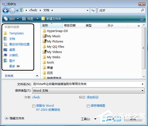Viewport: 148px width, 126px height.
Task: Click the 计算机 computer icon
Action: pyautogui.click(x=5, y=55)
